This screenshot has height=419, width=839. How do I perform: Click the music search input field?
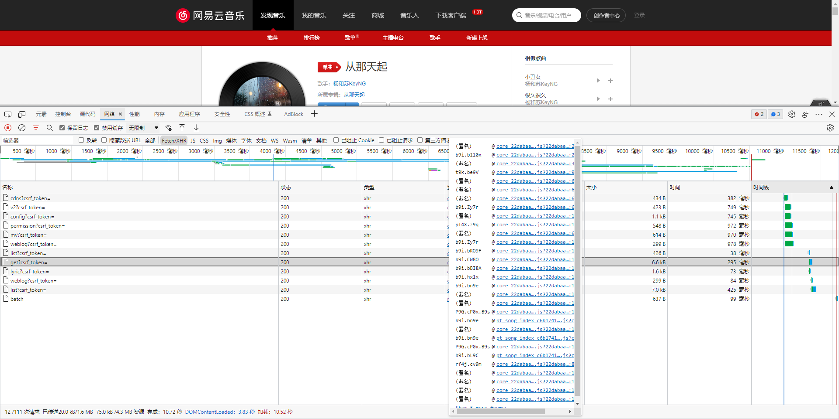[547, 15]
